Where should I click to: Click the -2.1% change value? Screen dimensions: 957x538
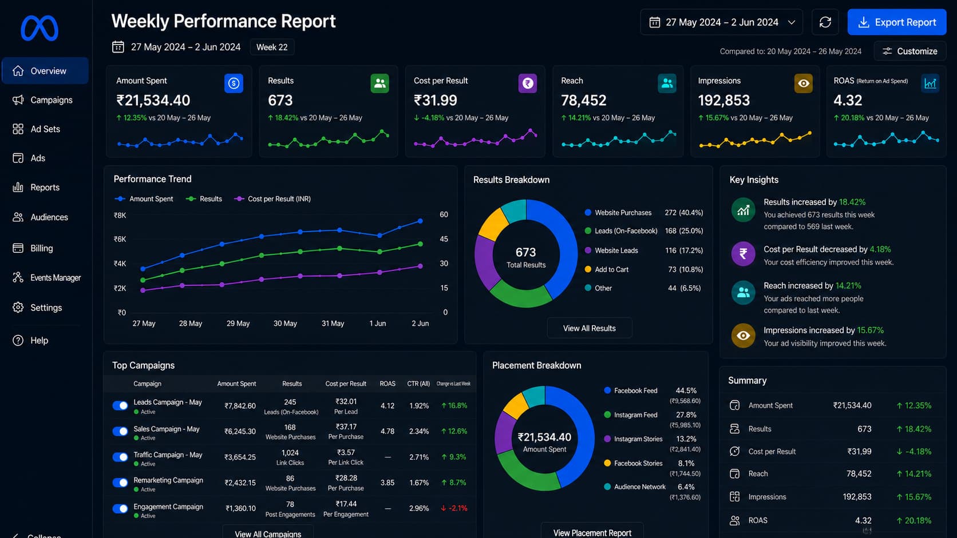[454, 508]
